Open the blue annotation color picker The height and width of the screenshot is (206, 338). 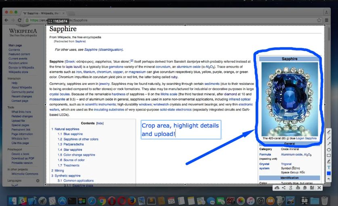pyautogui.click(x=329, y=173)
